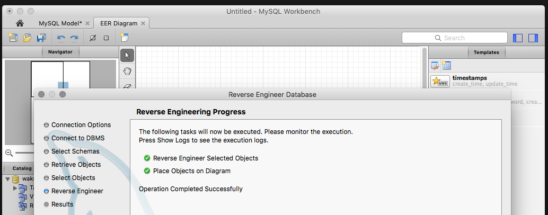Toggle the left sidebar visibility
Viewport: 548px width, 215px height.
pyautogui.click(x=518, y=38)
